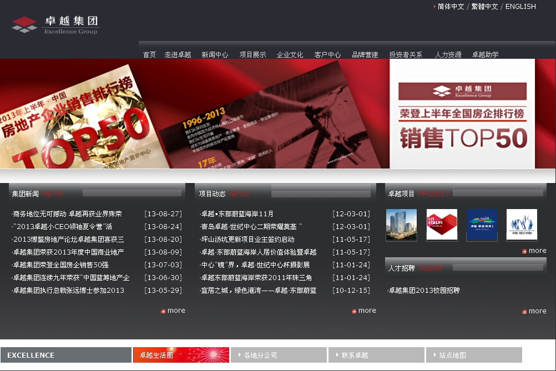
Task: Open 人力资源 menu item
Action: [x=448, y=54]
